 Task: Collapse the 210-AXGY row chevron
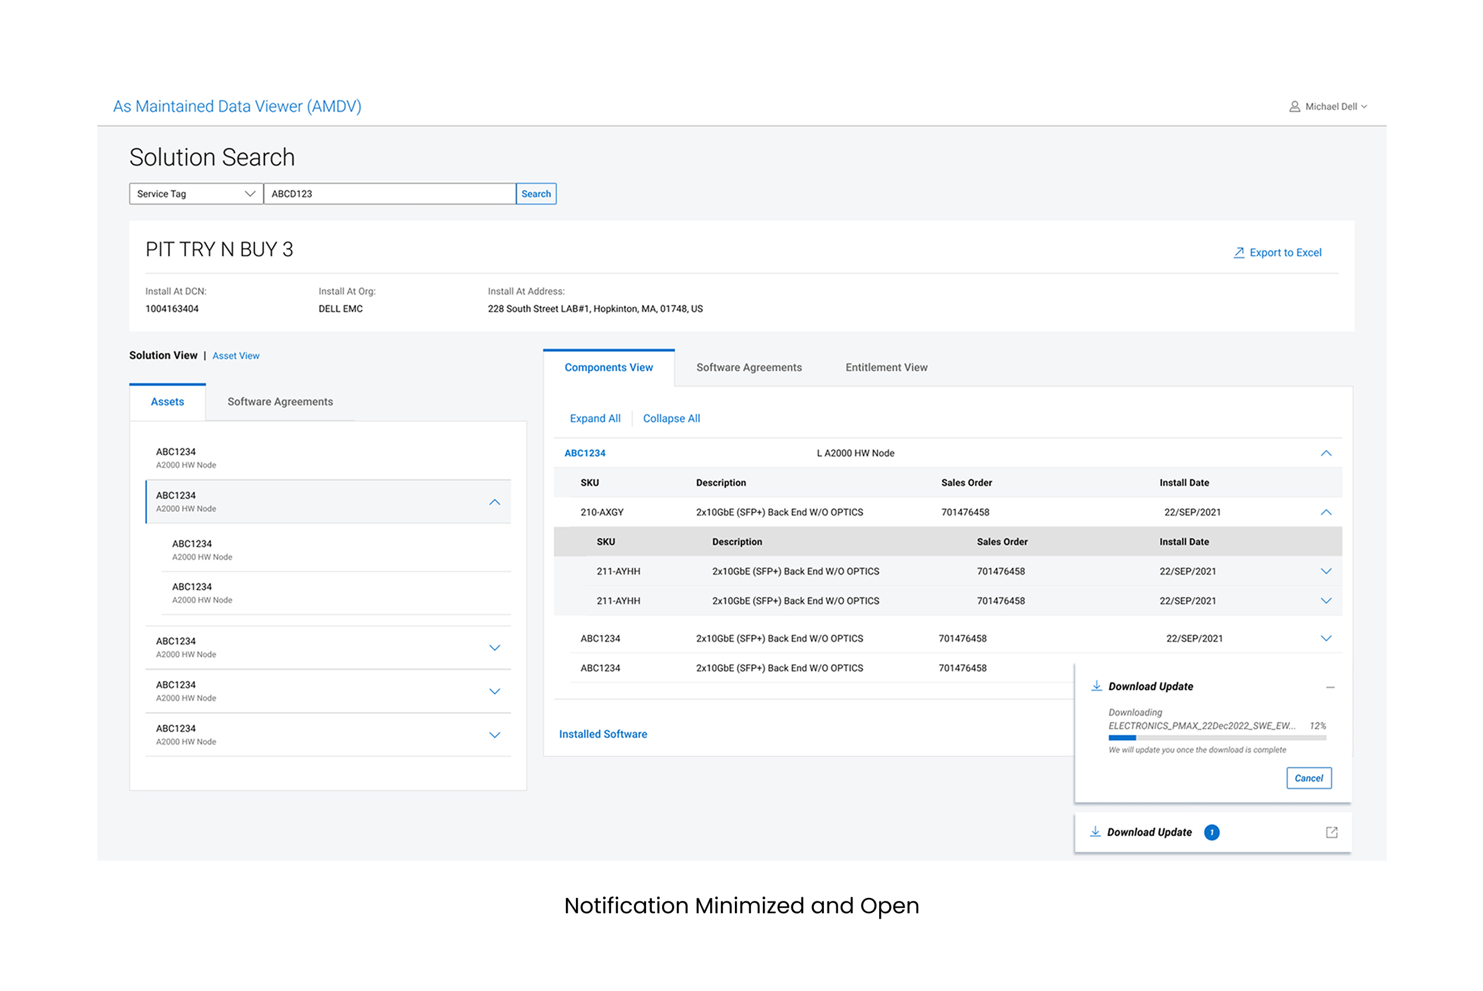click(1326, 512)
